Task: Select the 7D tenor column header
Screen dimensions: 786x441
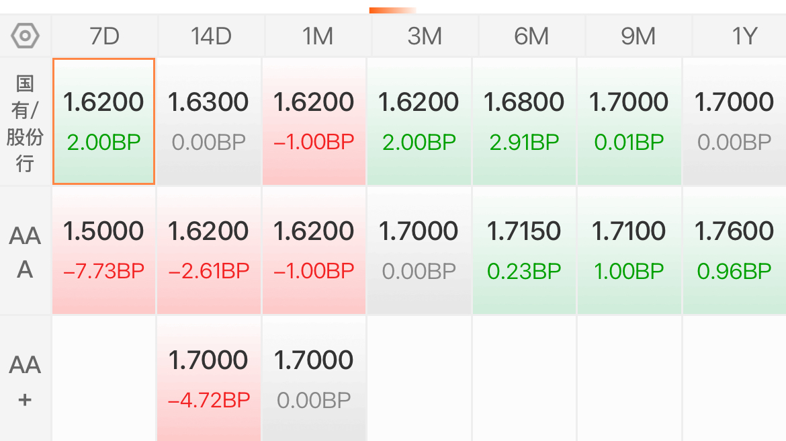Action: click(x=105, y=36)
